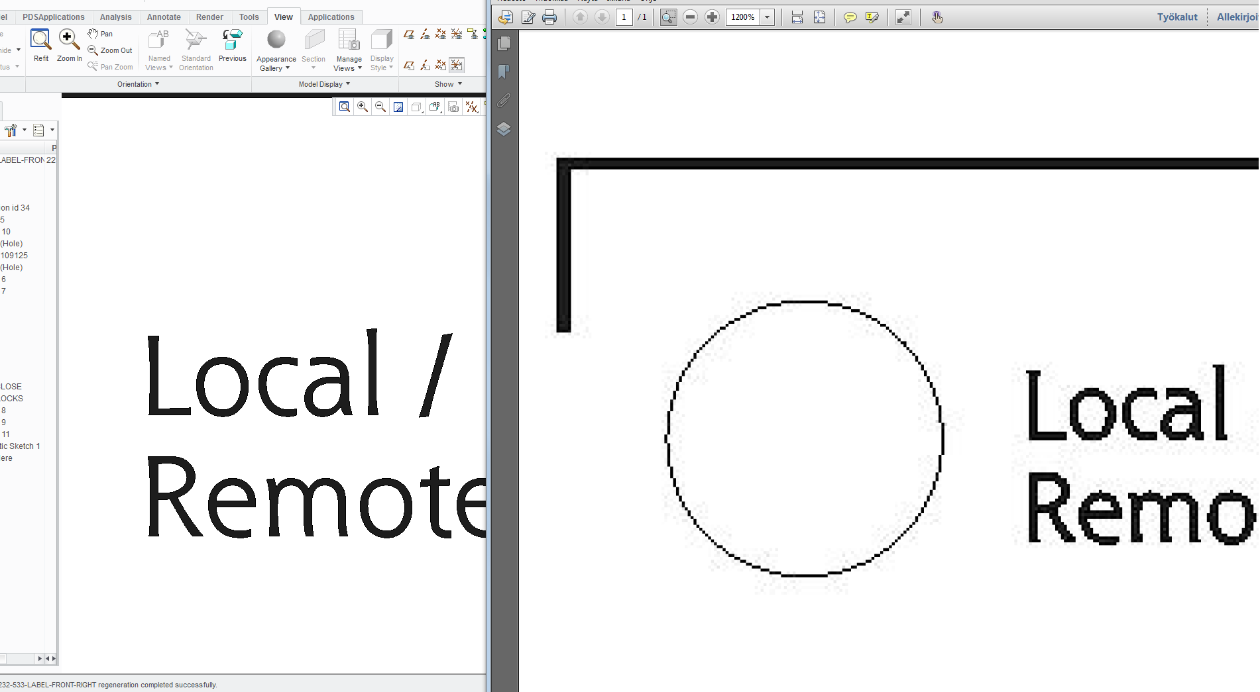The width and height of the screenshot is (1260, 692).
Task: Click the zoom out minus button in PDF viewer
Action: 690,17
